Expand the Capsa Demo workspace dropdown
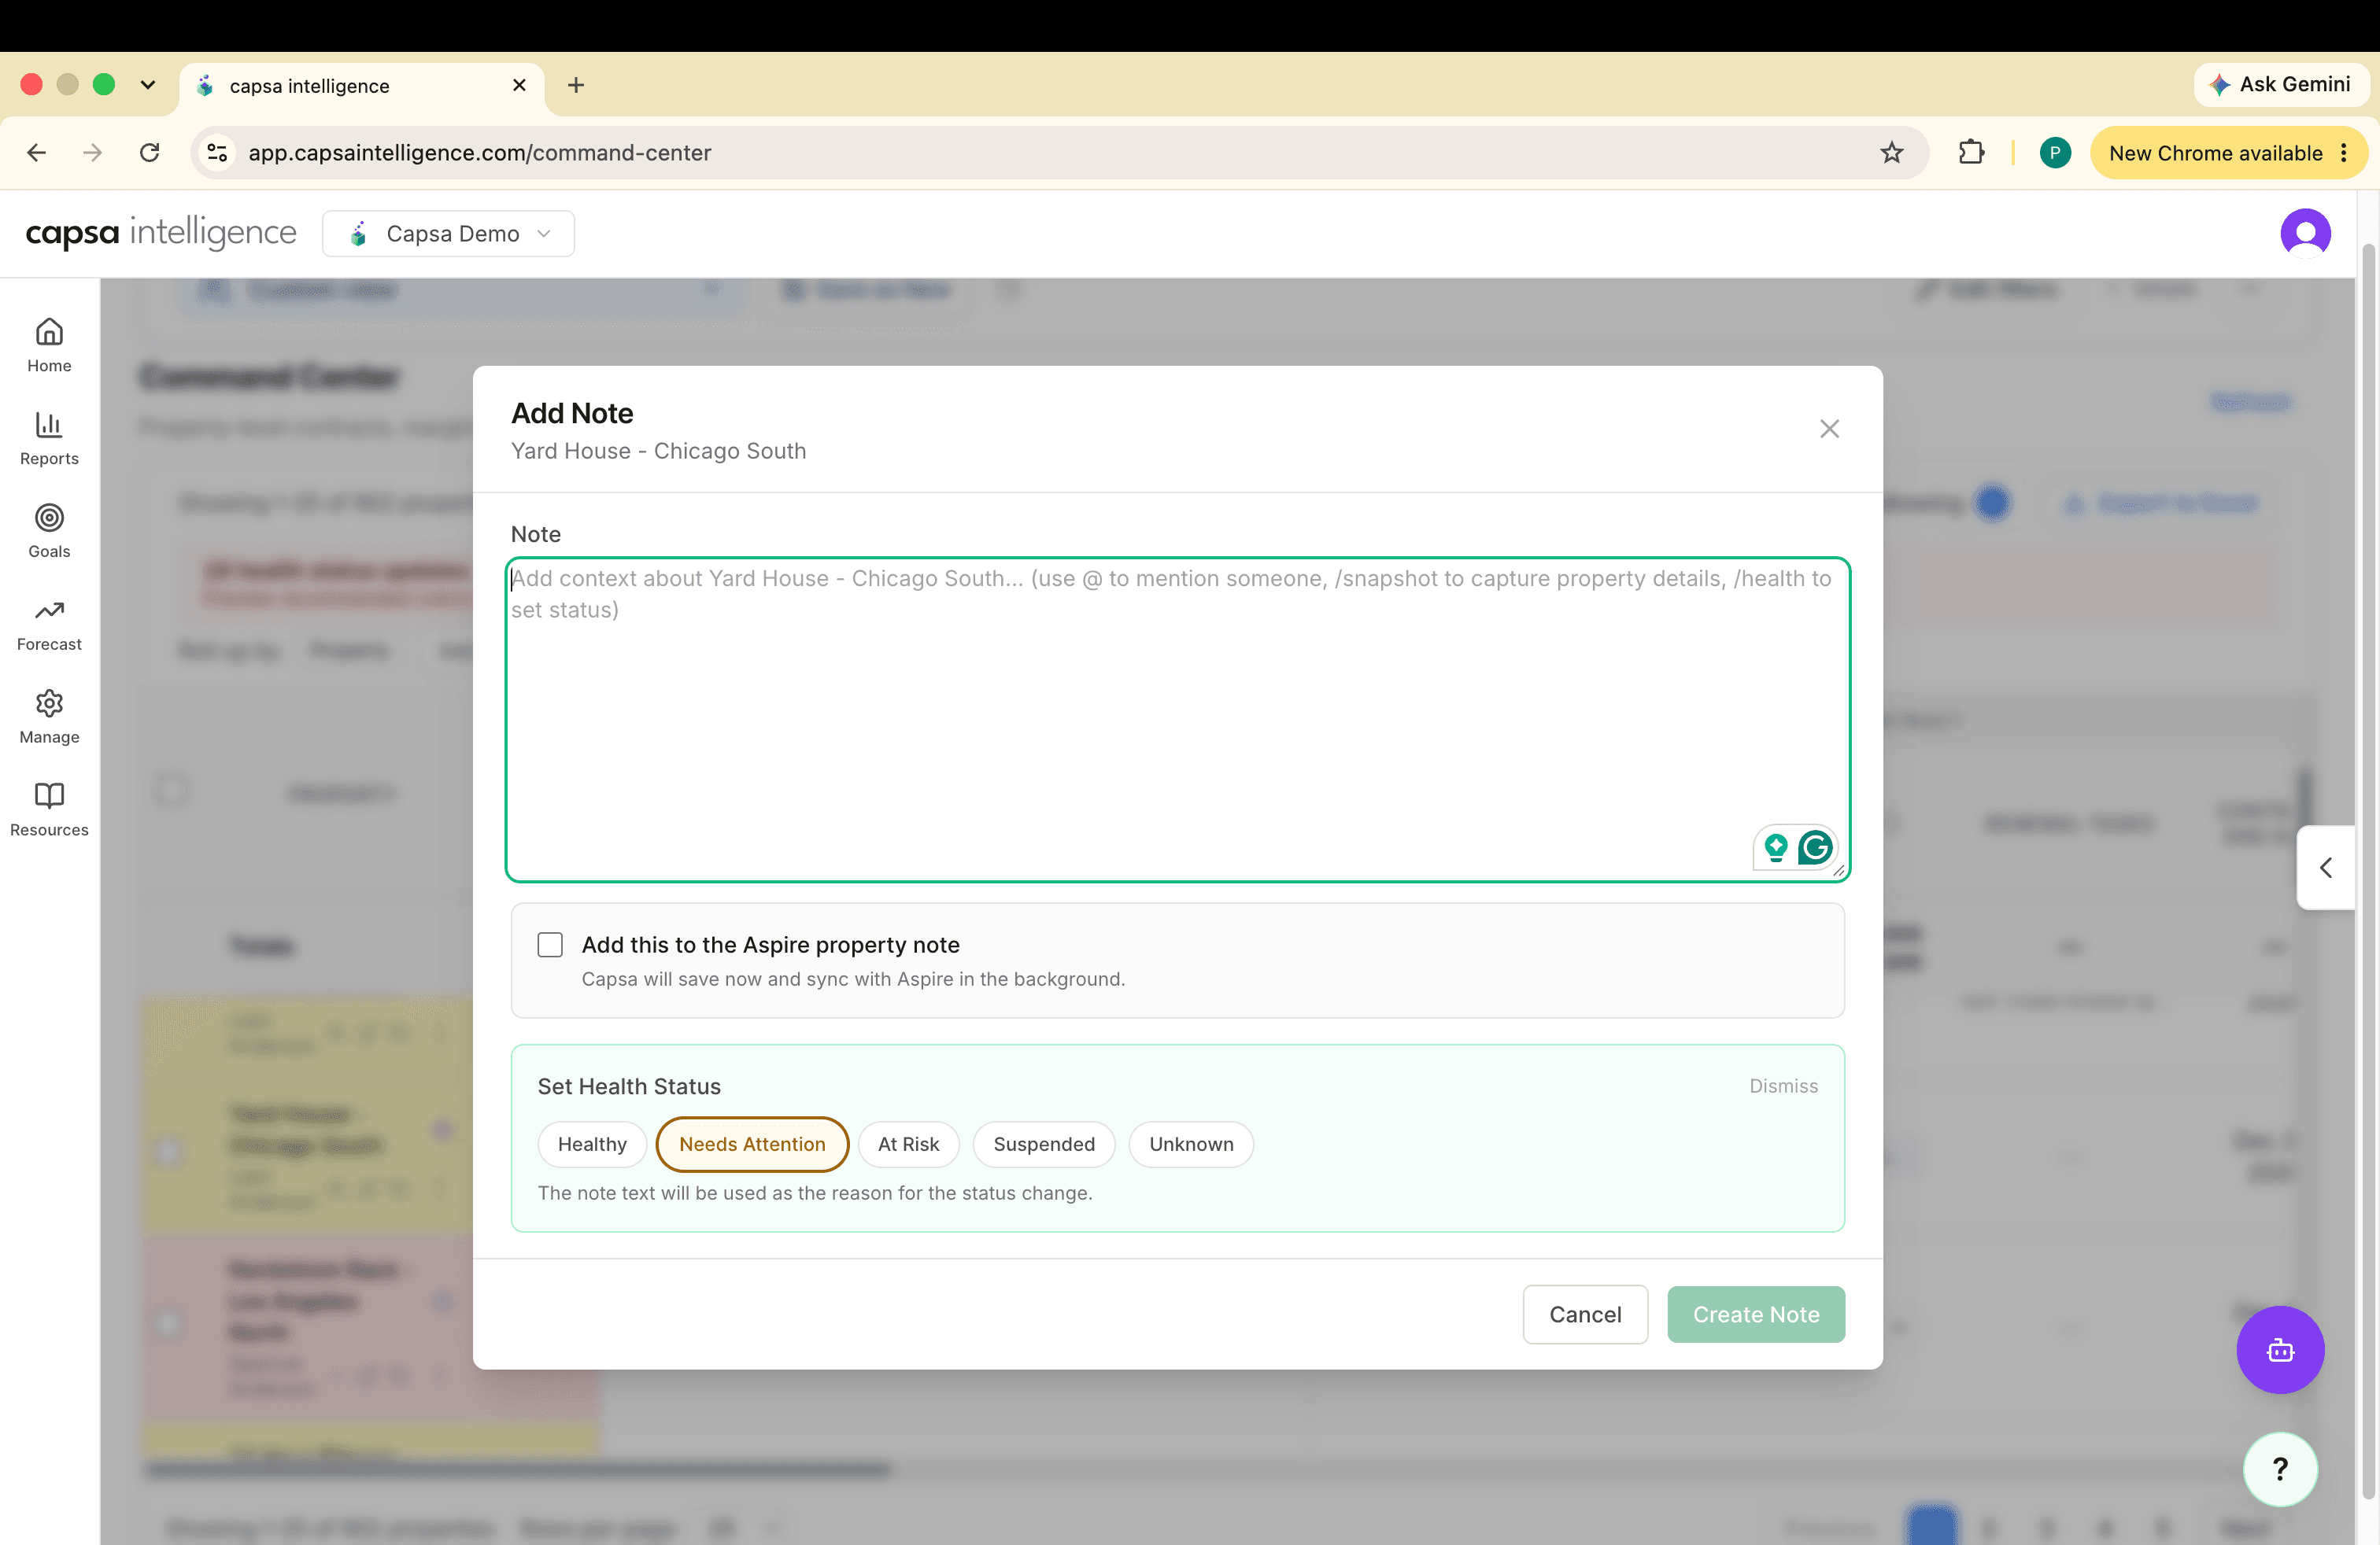 [x=449, y=234]
